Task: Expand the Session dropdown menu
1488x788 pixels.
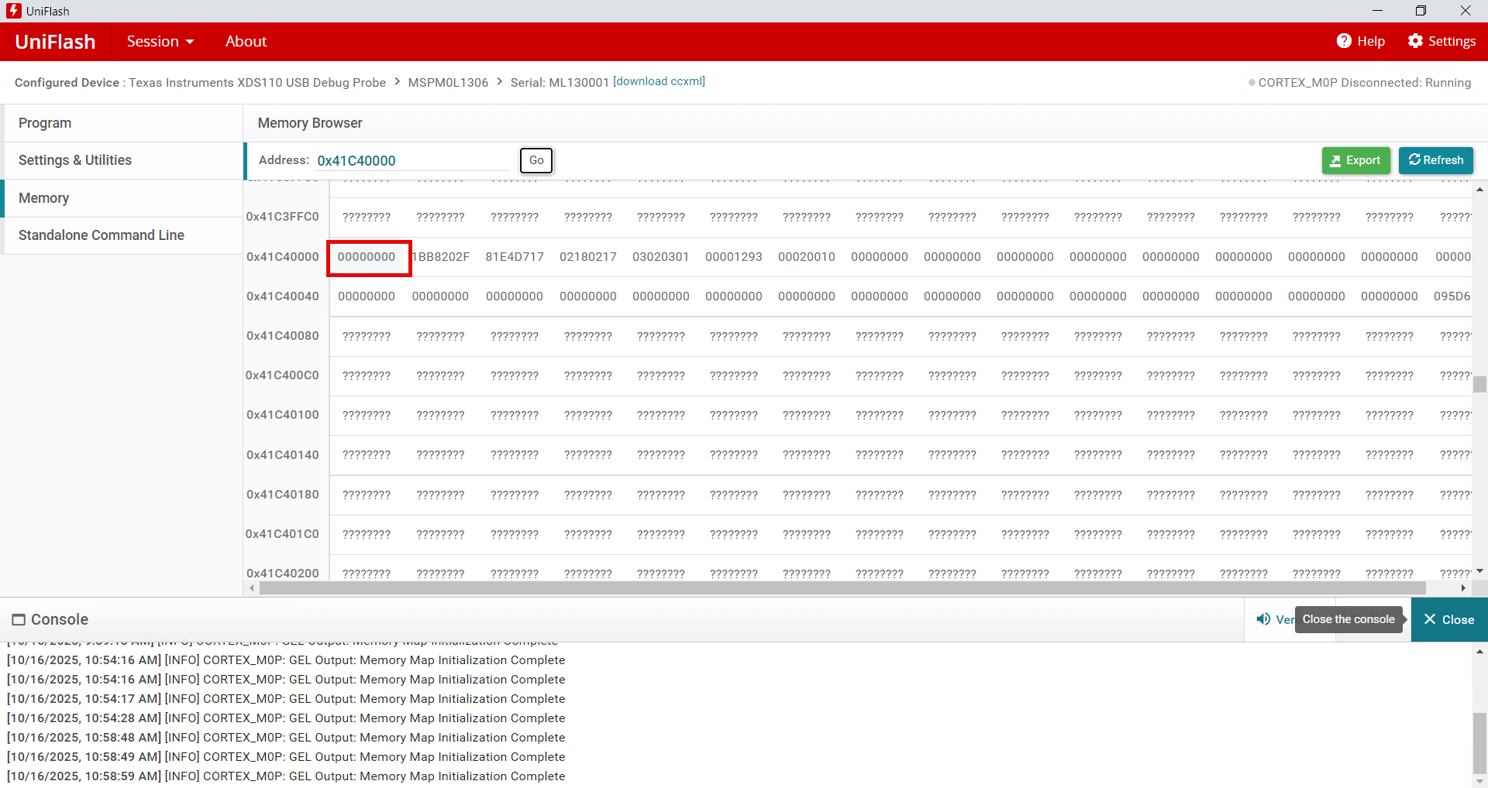Action: 160,42
